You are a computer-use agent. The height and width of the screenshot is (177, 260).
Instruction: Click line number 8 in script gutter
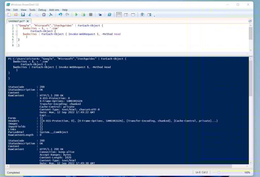[x=13, y=45]
